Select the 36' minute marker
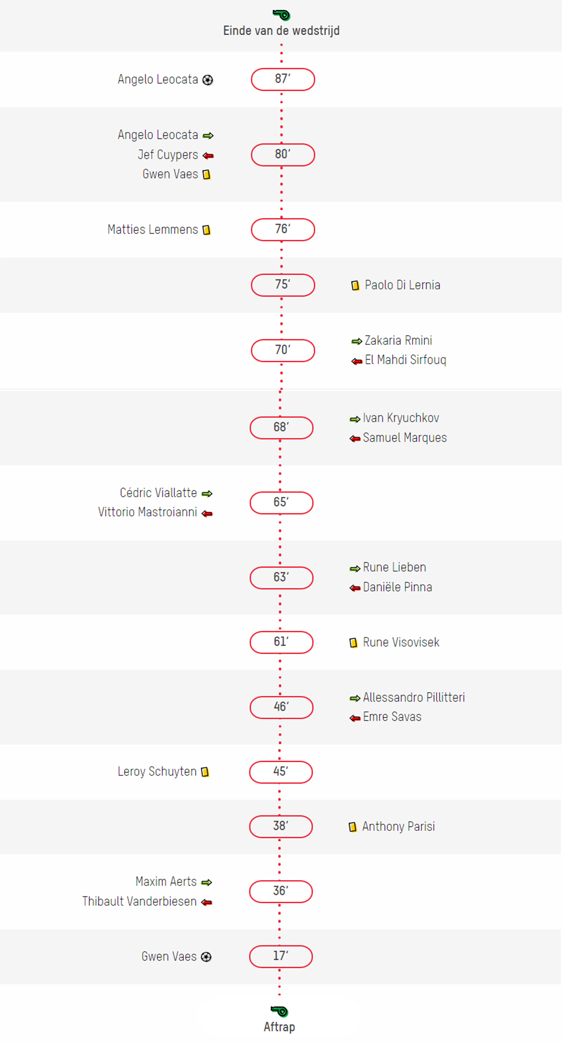 [281, 891]
